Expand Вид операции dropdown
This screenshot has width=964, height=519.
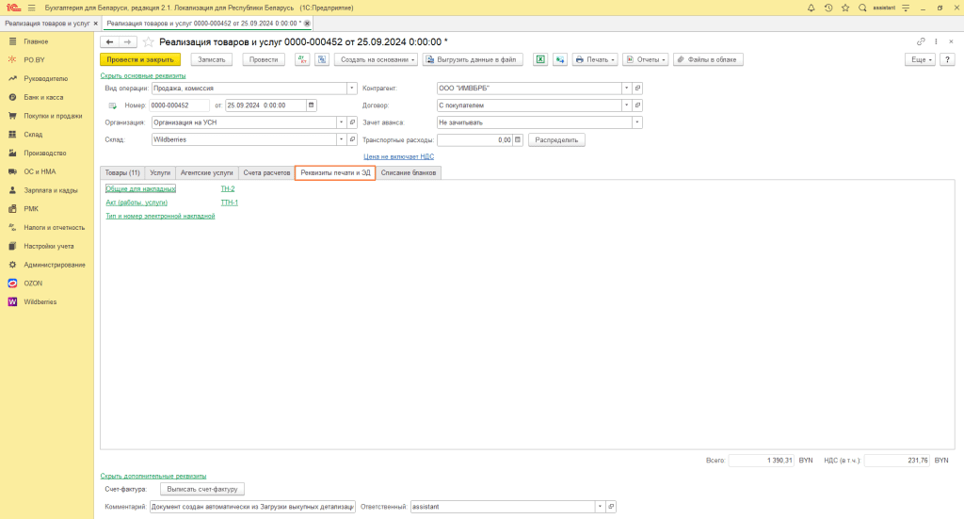coord(352,88)
